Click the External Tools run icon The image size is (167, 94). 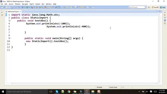[x=32, y=7]
